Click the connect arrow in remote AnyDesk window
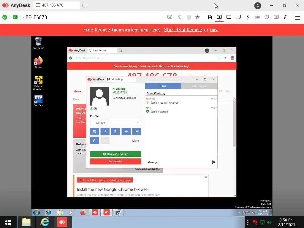Viewport: 304px width, 228px height. 225,58
